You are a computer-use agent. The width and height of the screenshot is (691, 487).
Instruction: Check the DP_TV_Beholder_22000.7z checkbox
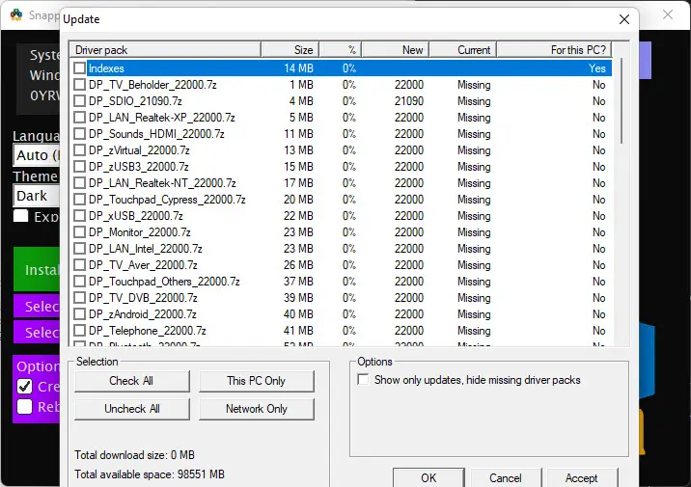coord(80,85)
